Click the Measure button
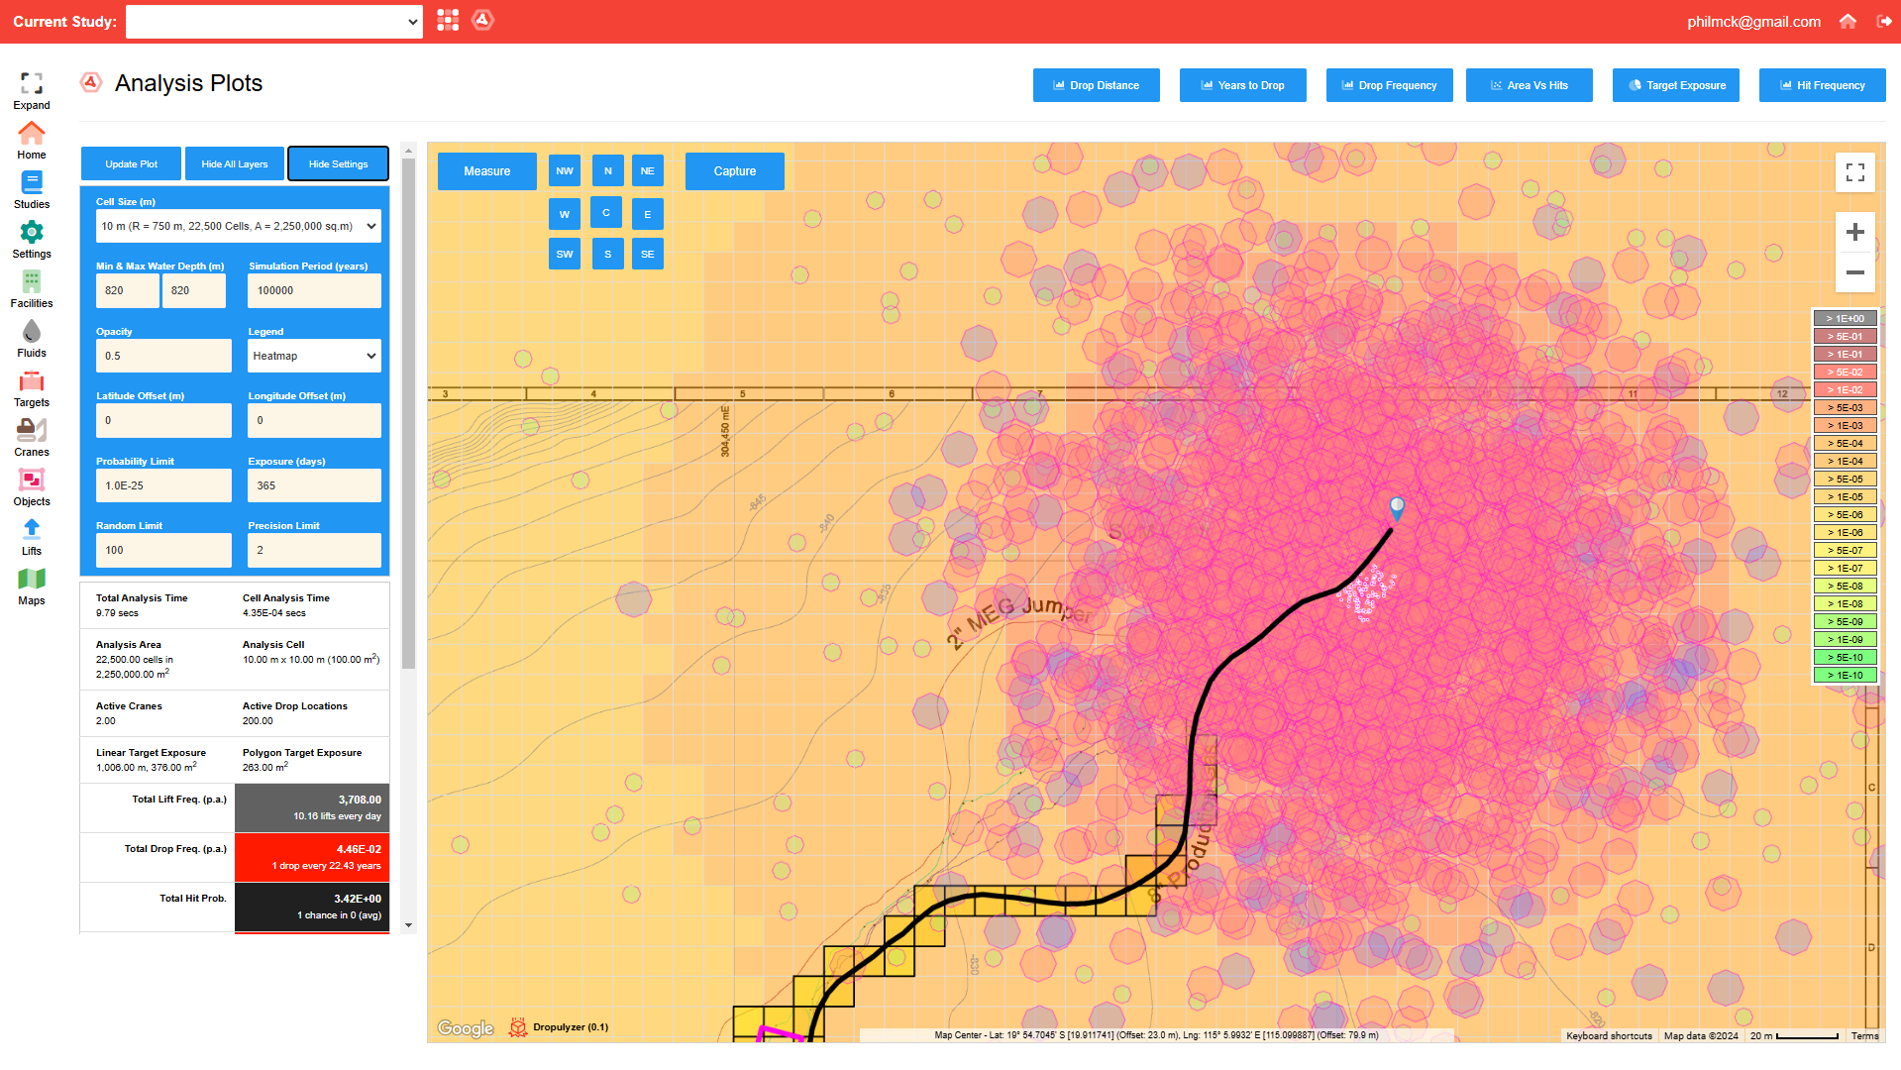Viewport: 1901px width, 1070px height. tap(487, 171)
